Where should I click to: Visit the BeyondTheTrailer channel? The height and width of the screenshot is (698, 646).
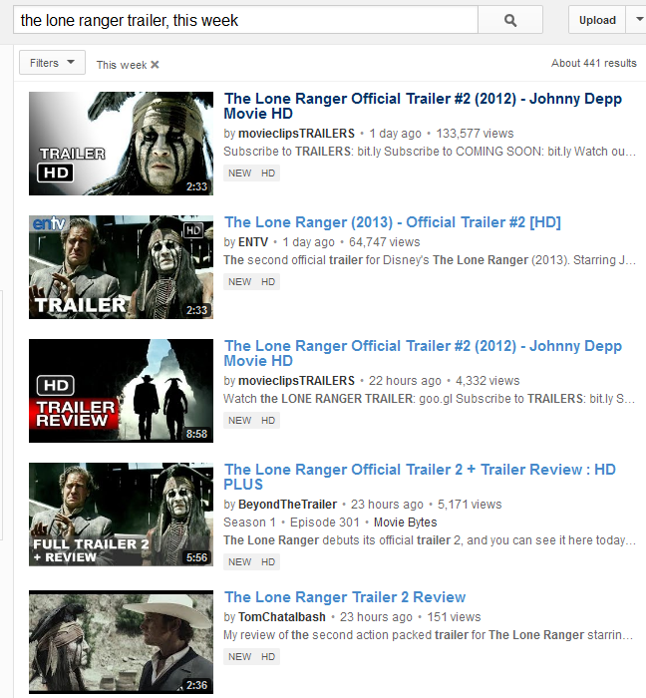[x=287, y=505]
